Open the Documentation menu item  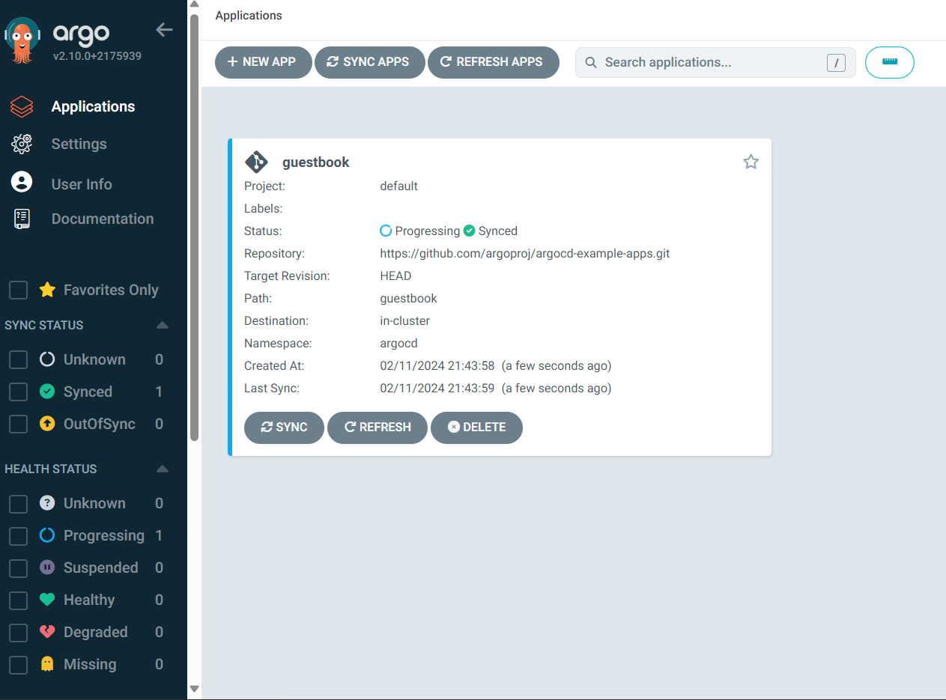[x=103, y=219]
